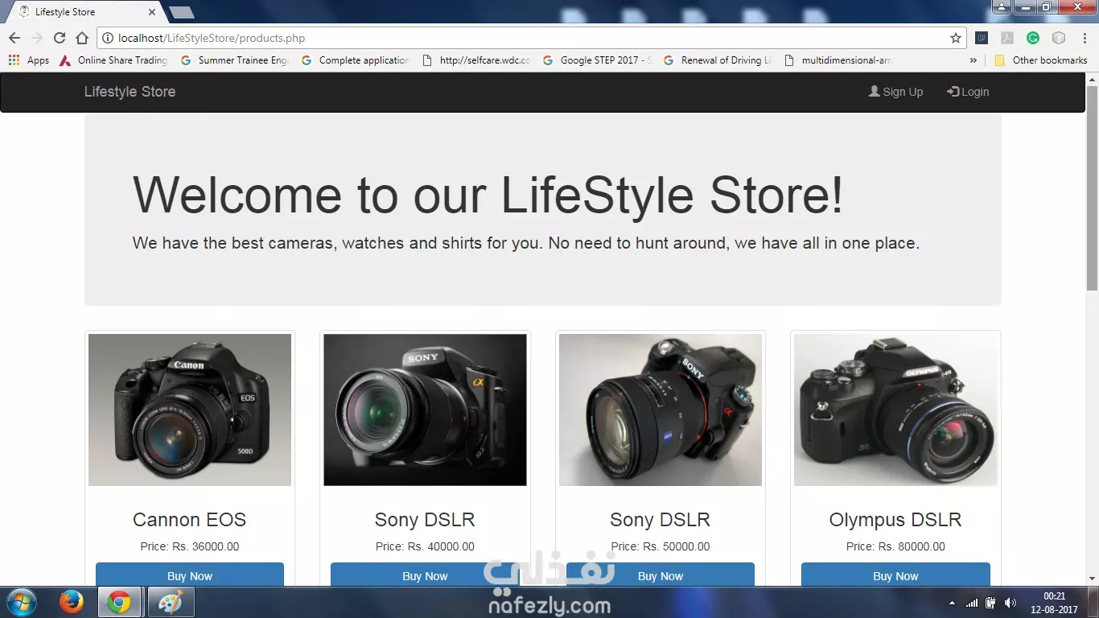Click the Welcome to our LifeStyle Store heading
This screenshot has width=1099, height=618.
click(x=488, y=196)
